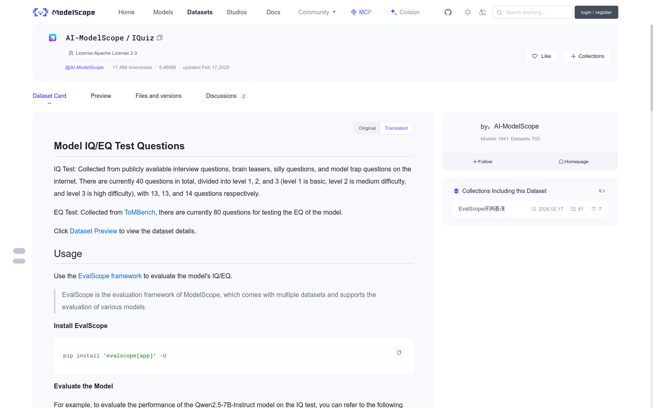Click the Discussions count badge 2
653x408 pixels.
click(244, 96)
